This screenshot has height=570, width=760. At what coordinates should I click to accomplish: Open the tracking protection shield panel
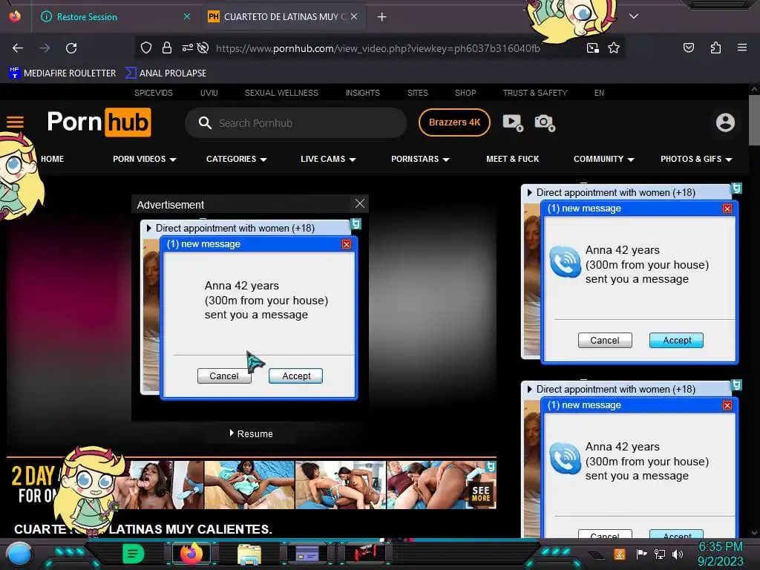[146, 47]
